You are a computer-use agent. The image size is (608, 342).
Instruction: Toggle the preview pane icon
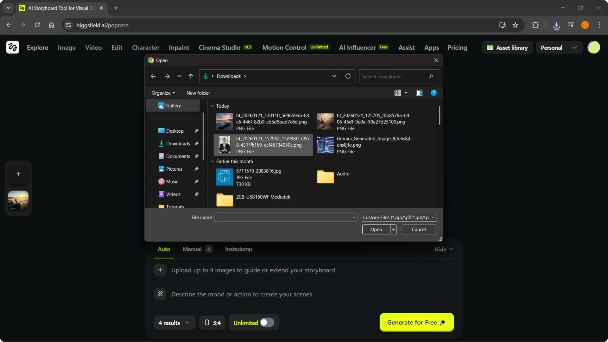point(419,93)
